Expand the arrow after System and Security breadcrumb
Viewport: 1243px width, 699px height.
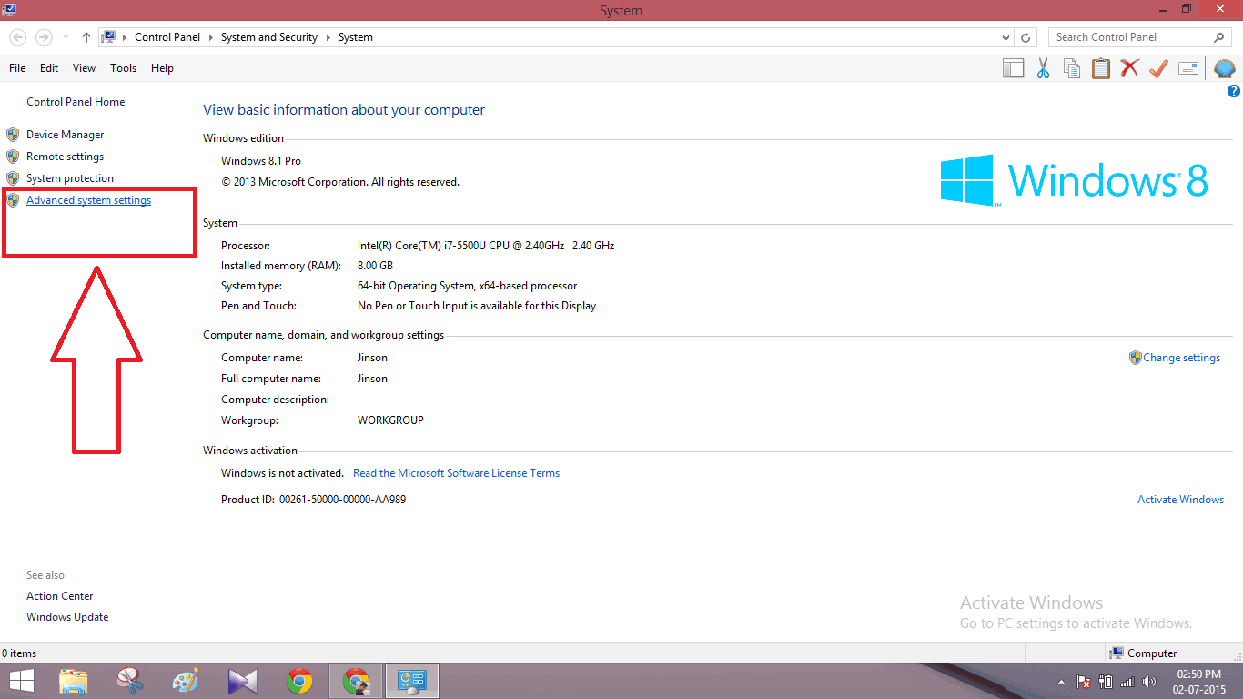click(x=328, y=37)
